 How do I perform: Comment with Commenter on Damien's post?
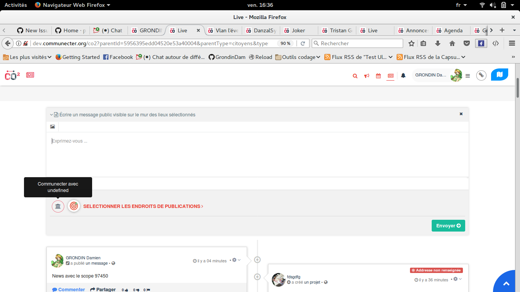[69, 289]
